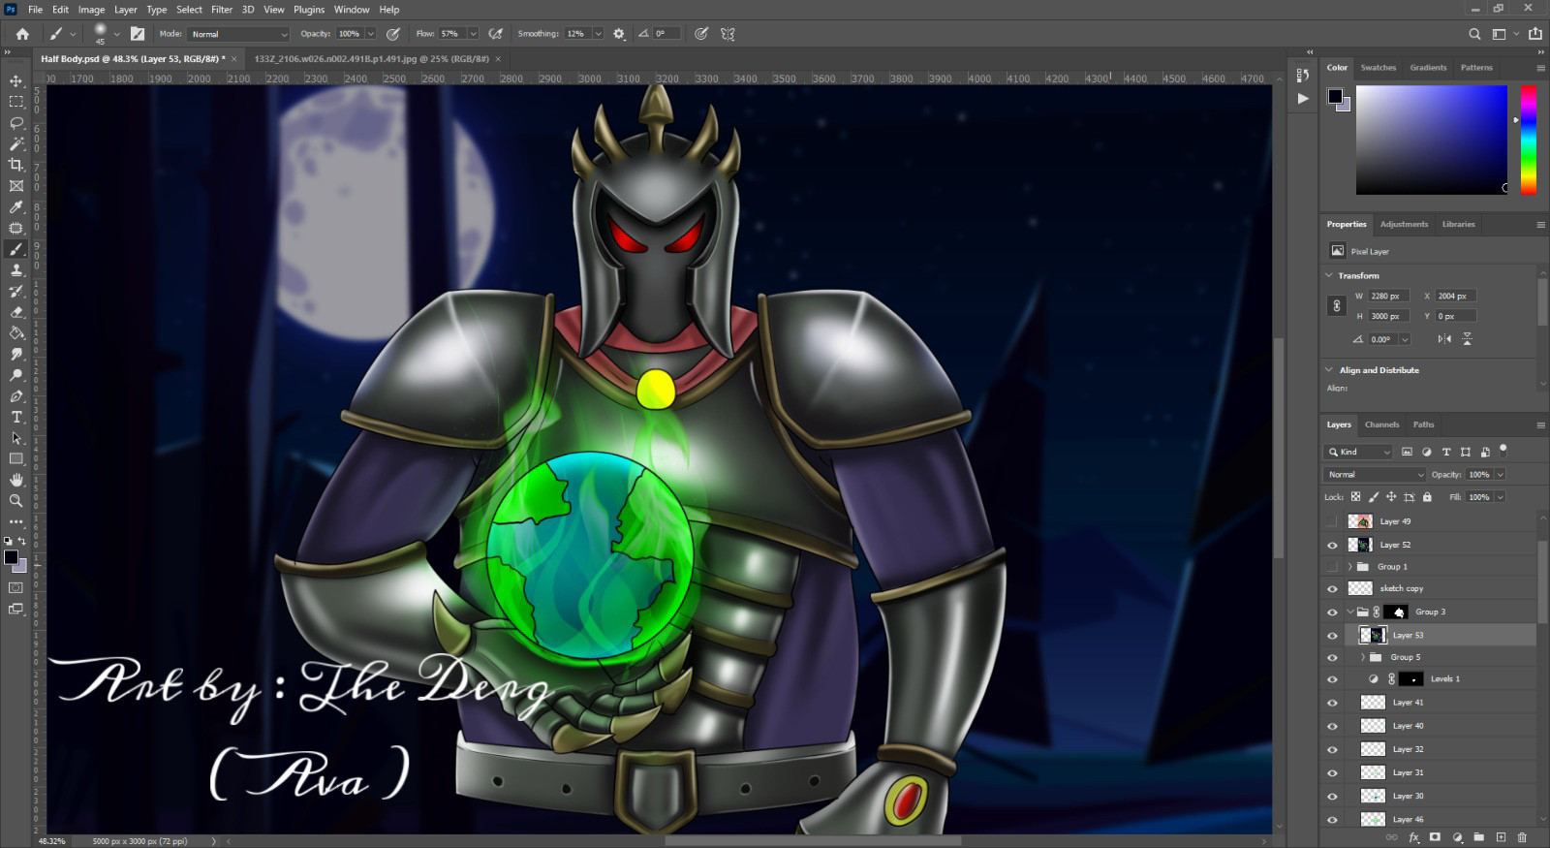The width and height of the screenshot is (1550, 848).
Task: Open the Kind filter dropdown in Layers
Action: pyautogui.click(x=1358, y=452)
